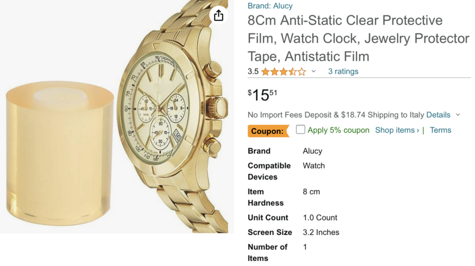Screen dimensions: 475x266
Task: Check the 5% coupon checkbox
Action: click(300, 129)
